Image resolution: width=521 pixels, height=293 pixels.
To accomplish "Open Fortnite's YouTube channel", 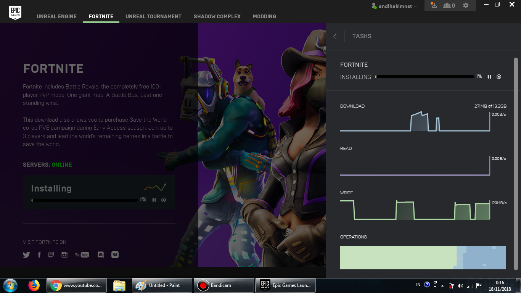I will [x=82, y=255].
